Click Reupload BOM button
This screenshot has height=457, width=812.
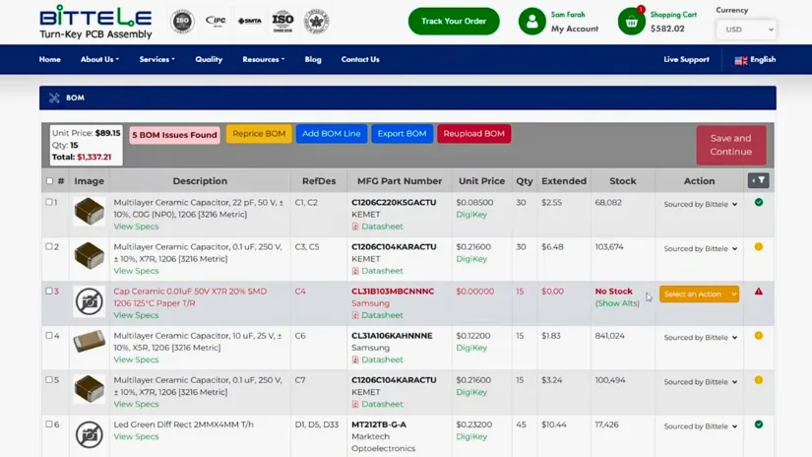tap(473, 134)
